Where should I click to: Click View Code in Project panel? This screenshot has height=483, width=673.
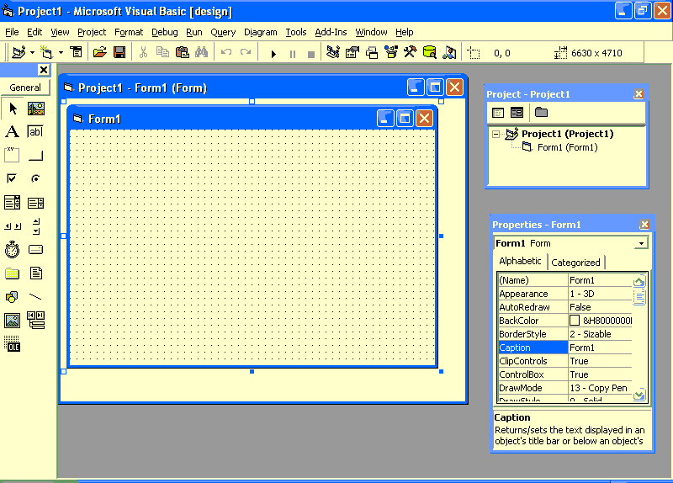[498, 113]
